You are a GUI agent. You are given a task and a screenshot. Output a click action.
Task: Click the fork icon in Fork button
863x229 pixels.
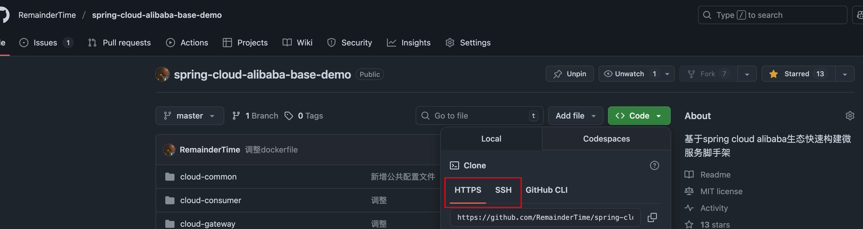(691, 74)
